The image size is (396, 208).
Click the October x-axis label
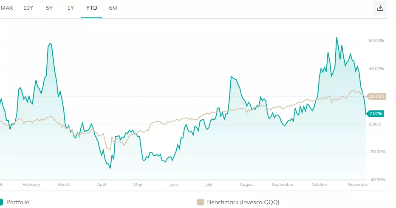[319, 185]
